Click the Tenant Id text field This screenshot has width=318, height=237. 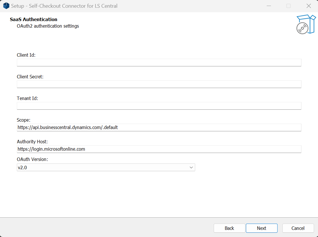click(159, 106)
